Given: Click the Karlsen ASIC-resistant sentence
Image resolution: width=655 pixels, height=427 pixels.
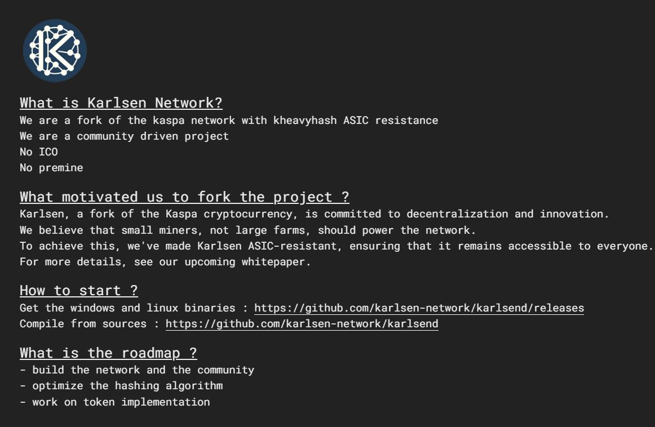Looking at the screenshot, I should (337, 246).
